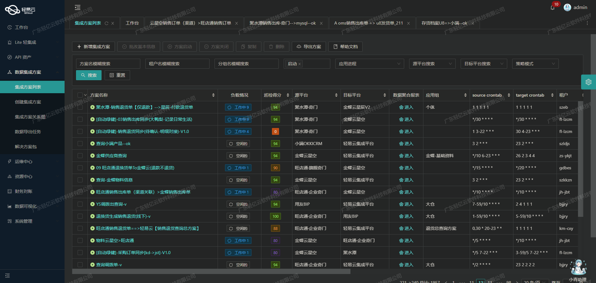
Task: Check the 销售退货同步 V1.0 row checkbox
Action: (x=80, y=131)
